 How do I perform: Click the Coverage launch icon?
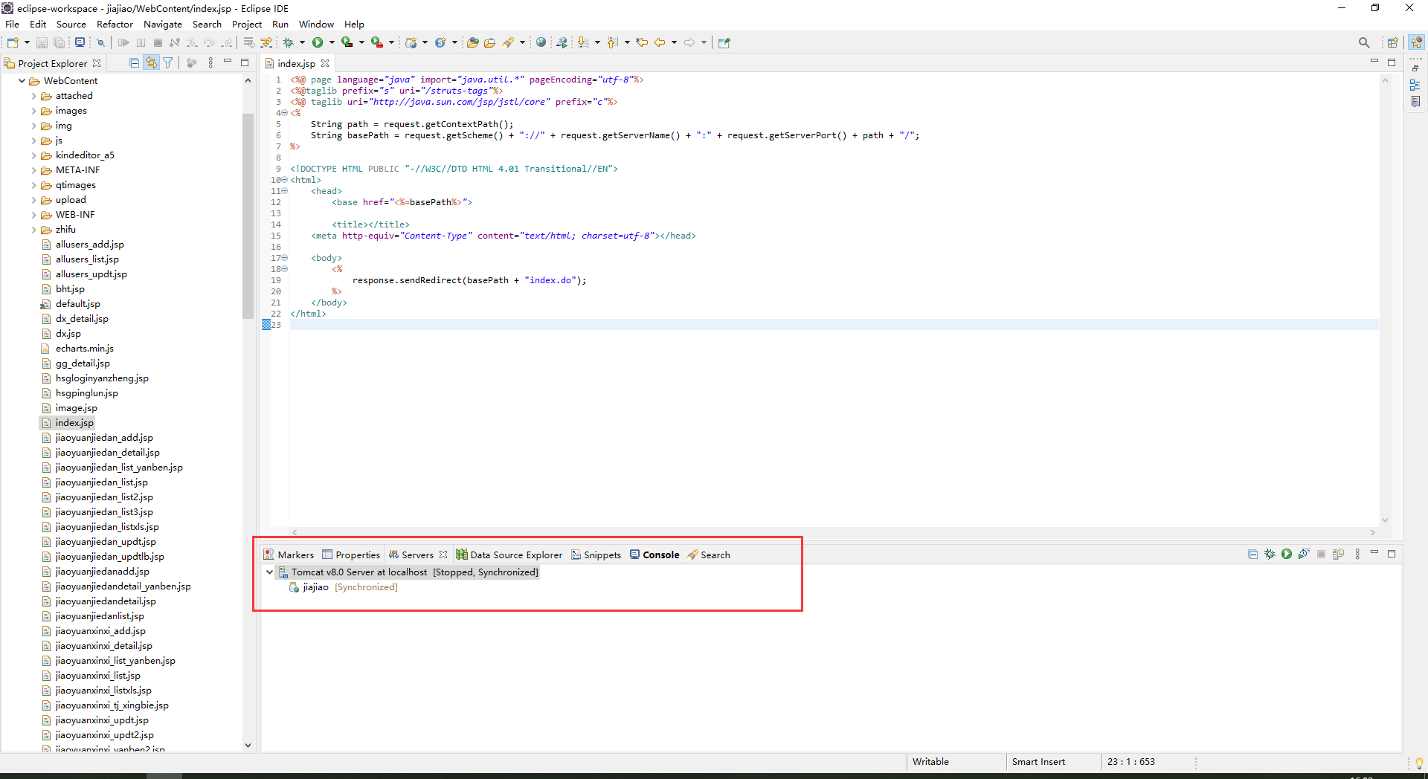click(x=347, y=42)
